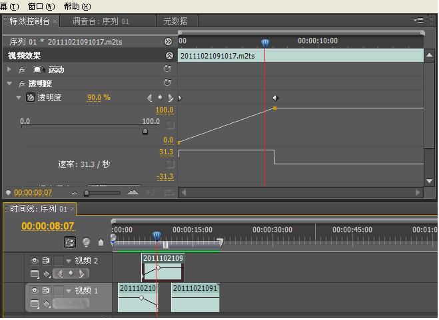439x320 pixels.
Task: Toggle timeline view double-arrow button
Action: pyautogui.click(x=168, y=42)
